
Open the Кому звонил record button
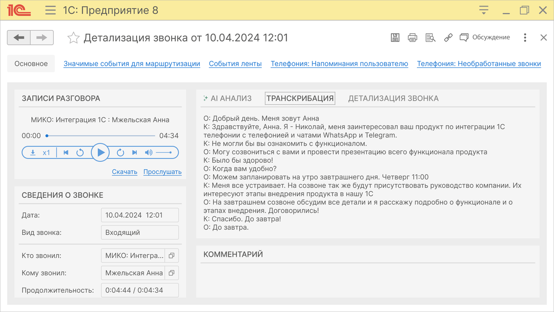point(171,273)
